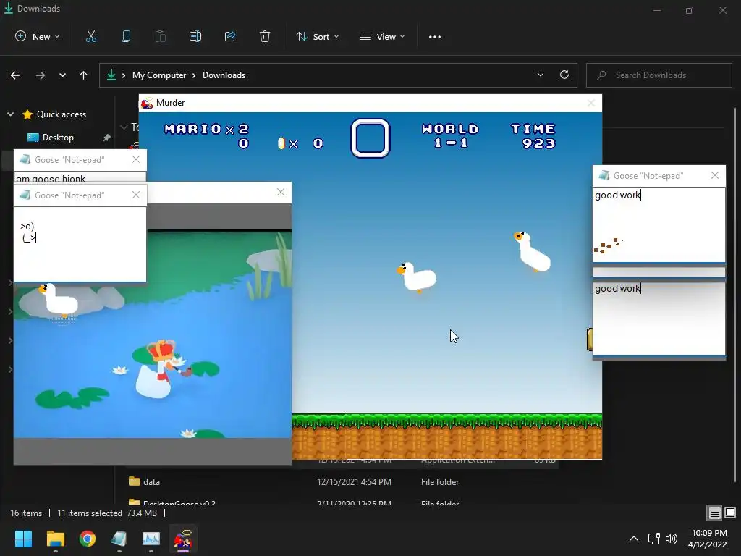Viewport: 741px width, 556px height.
Task: Open Goose Notepad taskbar icon
Action: point(119,539)
